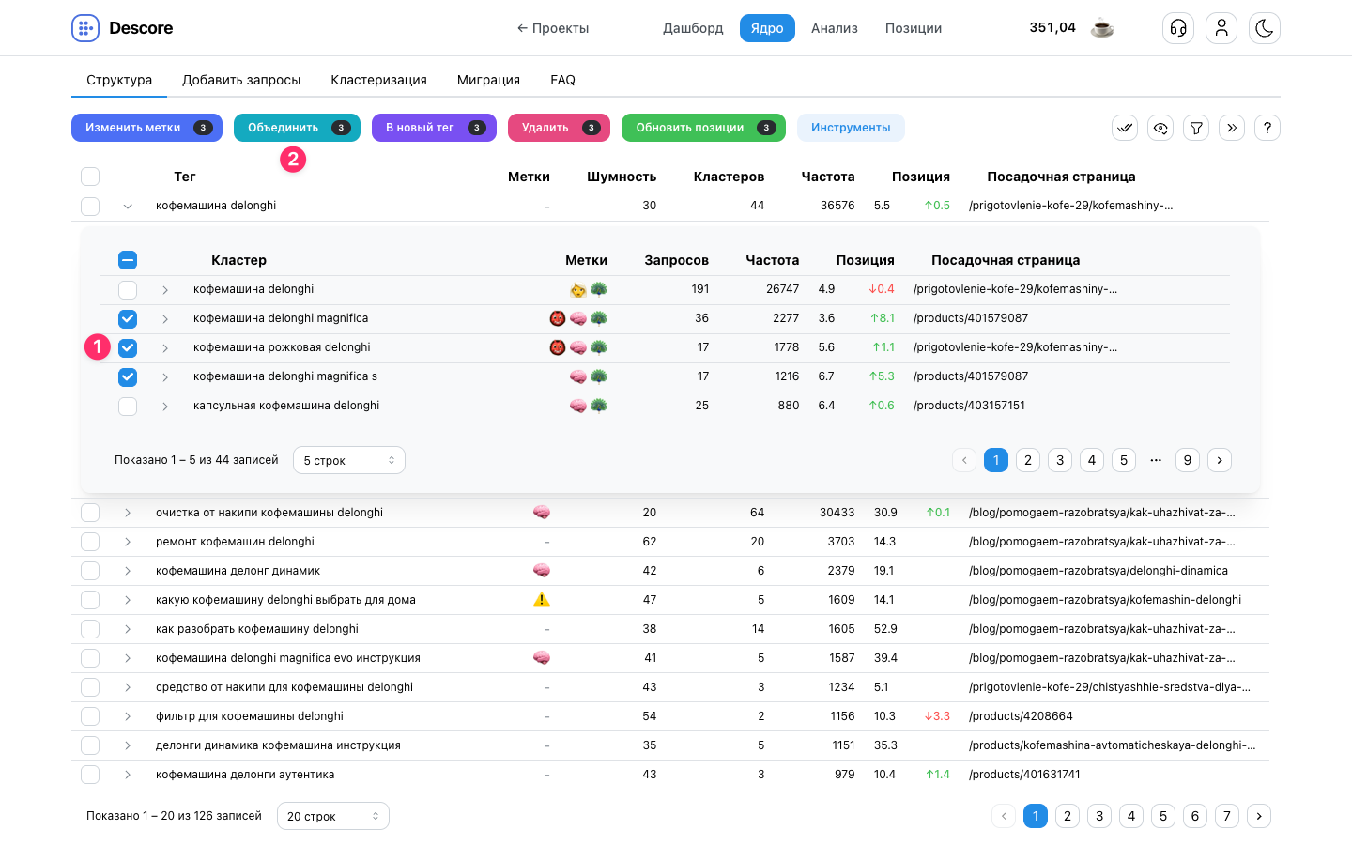Expand 'кофемашина рожковая delonghi' cluster row
1352x845 pixels.
(165, 347)
